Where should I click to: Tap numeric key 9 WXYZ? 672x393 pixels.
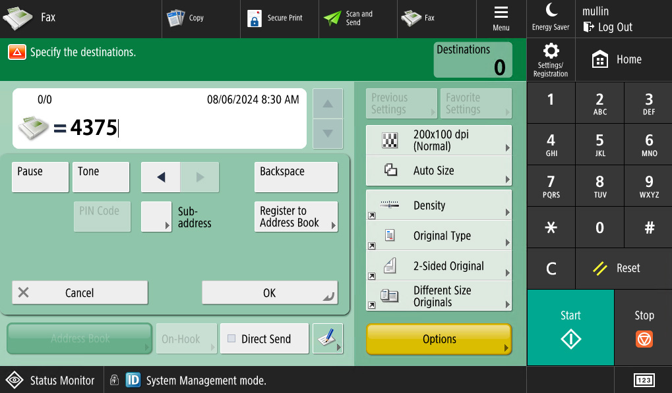click(648, 186)
